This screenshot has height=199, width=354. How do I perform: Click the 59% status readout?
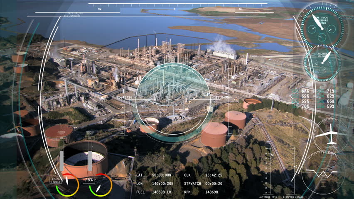coord(330,107)
